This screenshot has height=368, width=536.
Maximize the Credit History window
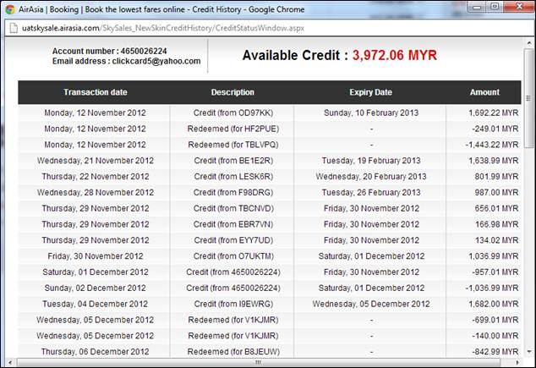(x=495, y=7)
